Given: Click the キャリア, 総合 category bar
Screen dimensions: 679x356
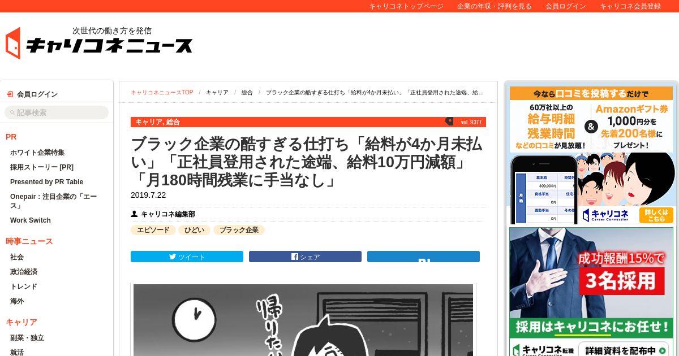Looking at the screenshot, I should (x=308, y=122).
